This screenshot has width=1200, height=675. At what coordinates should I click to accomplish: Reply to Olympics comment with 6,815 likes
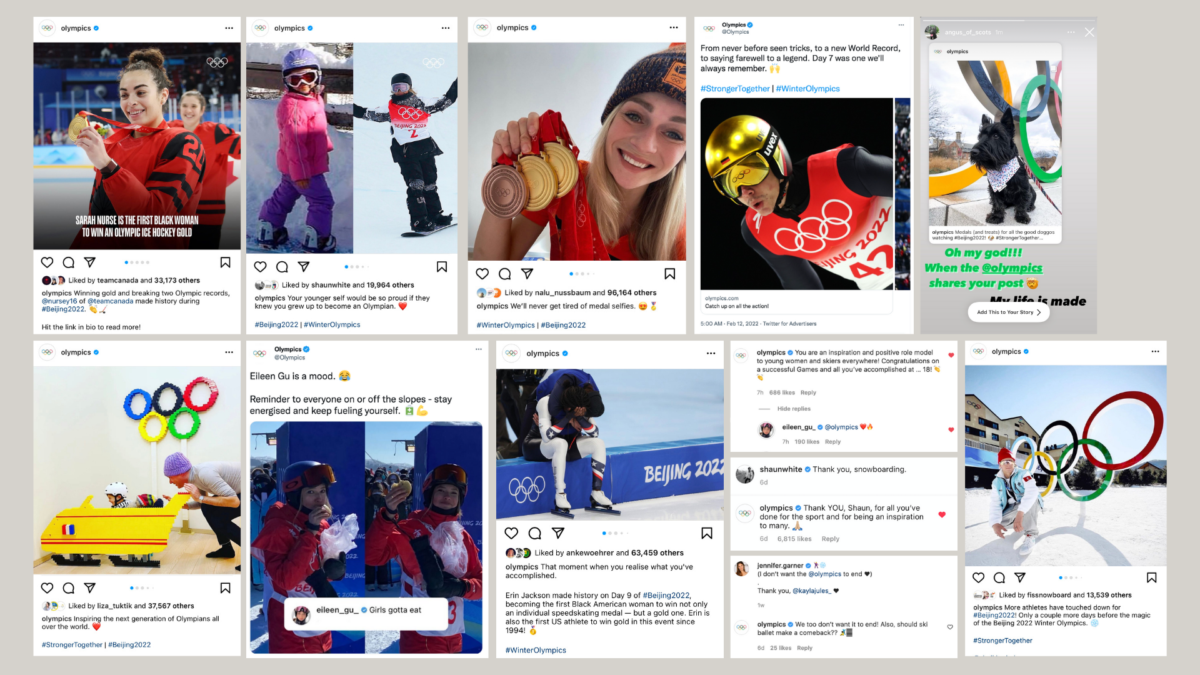pyautogui.click(x=830, y=539)
